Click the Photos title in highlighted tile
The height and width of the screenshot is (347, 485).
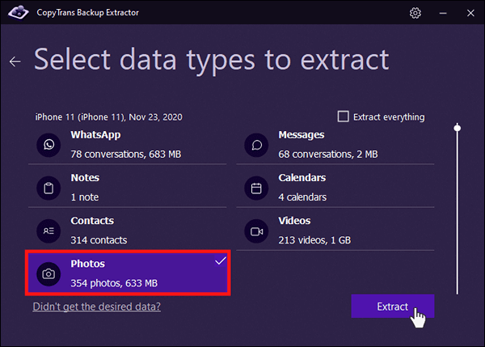click(x=88, y=264)
